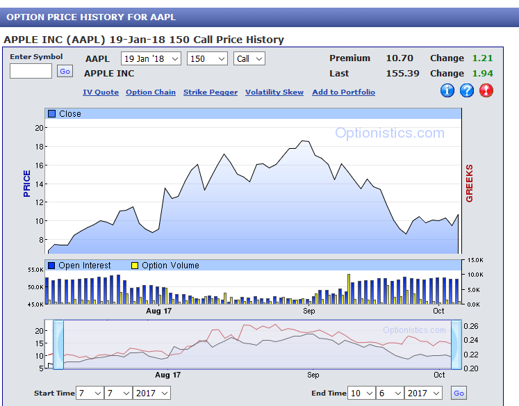Click the green Change value 1.94
The width and height of the screenshot is (519, 406).
tap(482, 73)
